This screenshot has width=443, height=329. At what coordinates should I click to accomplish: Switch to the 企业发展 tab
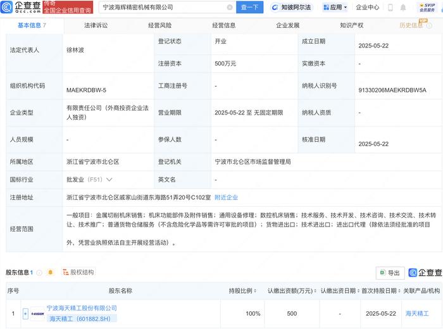(287, 25)
